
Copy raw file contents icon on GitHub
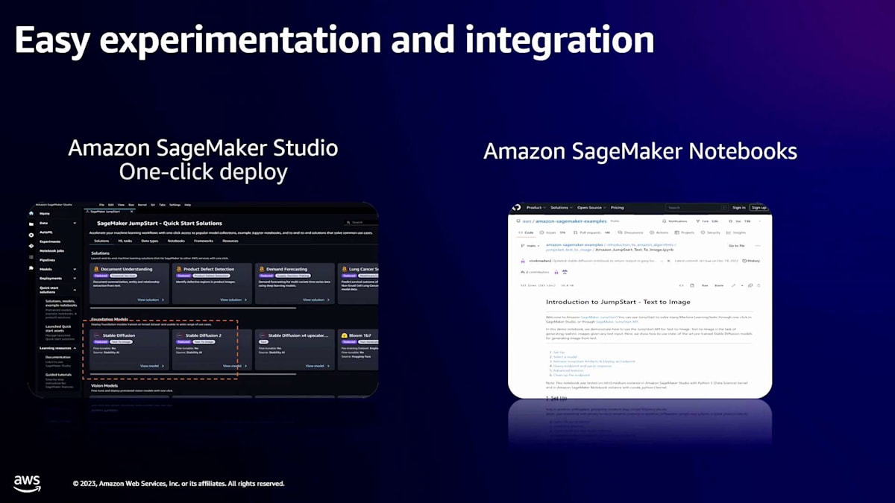click(751, 285)
